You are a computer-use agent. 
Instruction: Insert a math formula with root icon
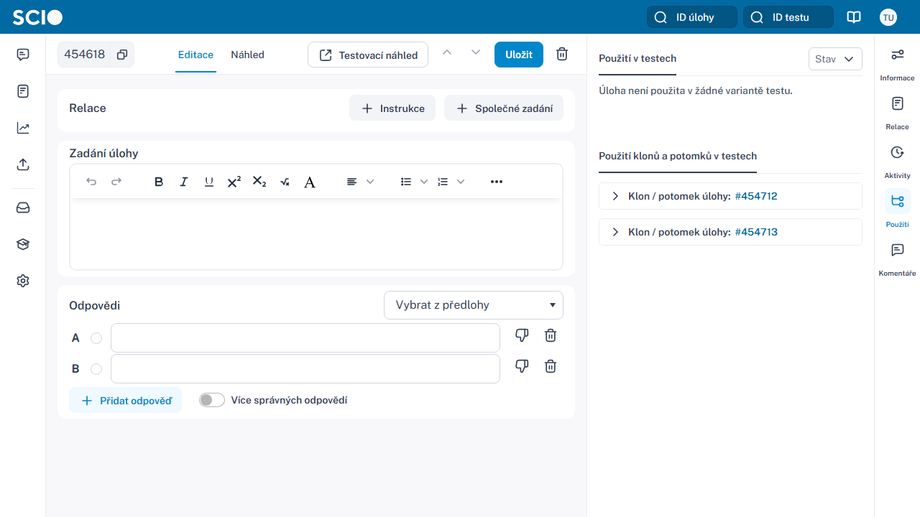pos(285,182)
